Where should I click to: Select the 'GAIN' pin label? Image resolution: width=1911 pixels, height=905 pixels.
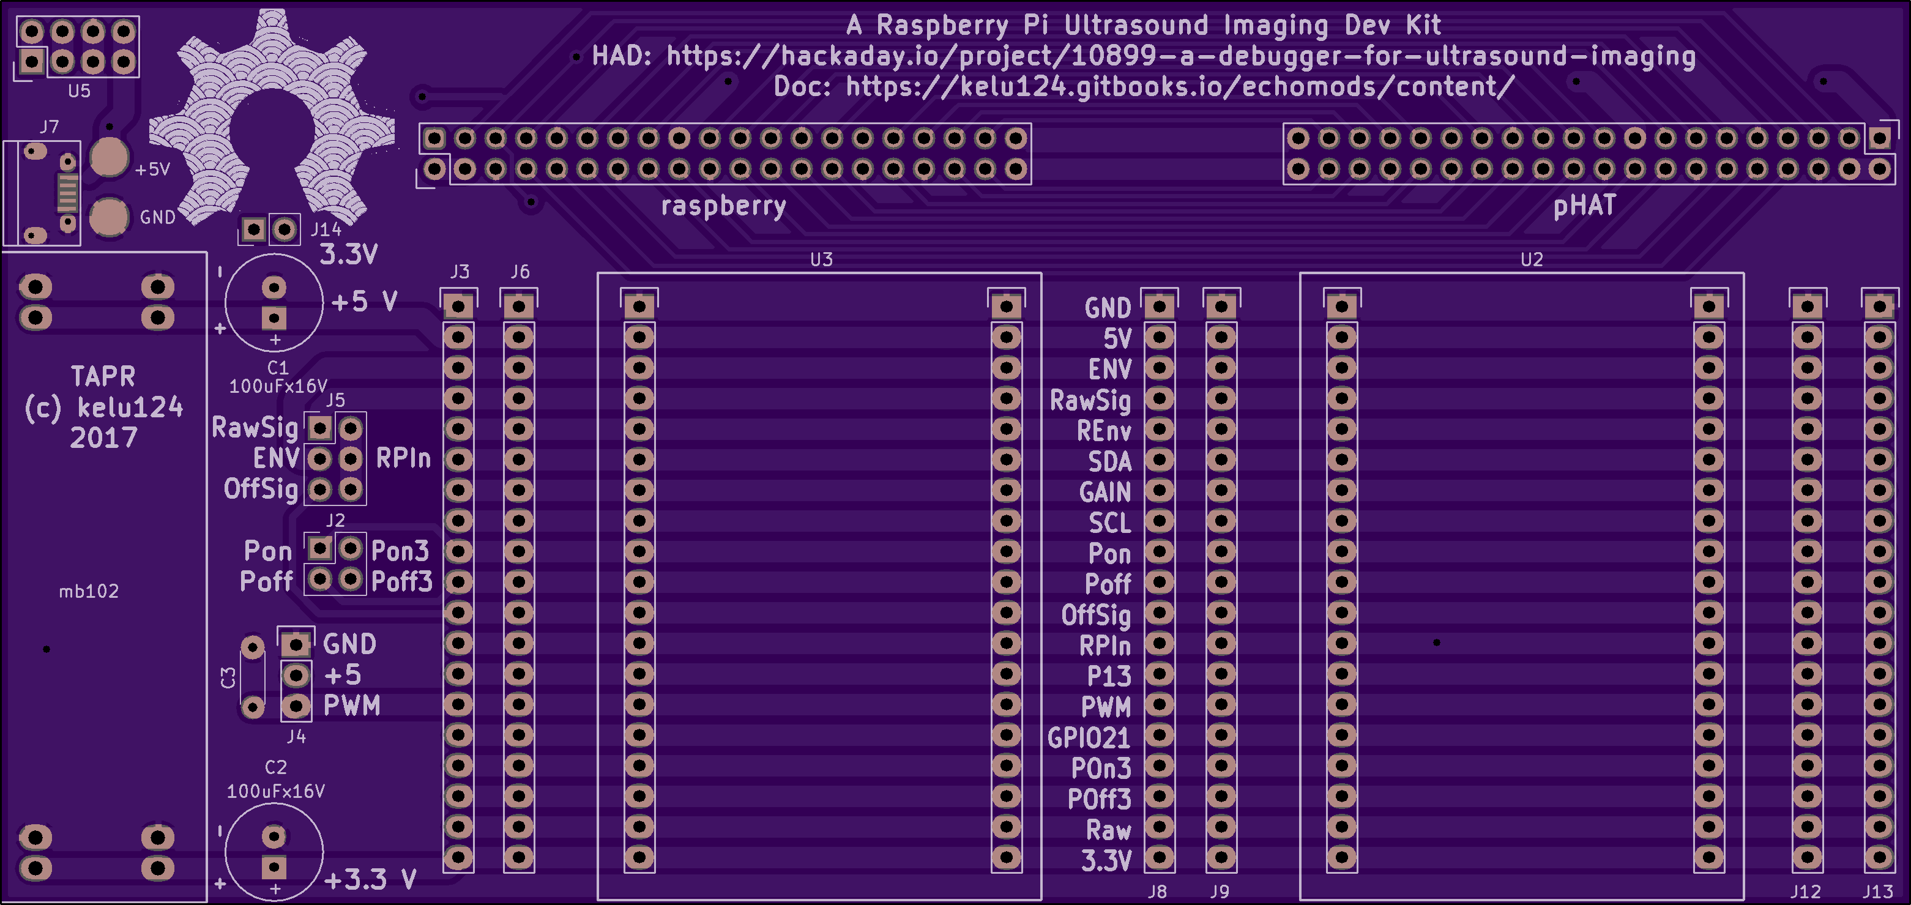click(x=1105, y=493)
